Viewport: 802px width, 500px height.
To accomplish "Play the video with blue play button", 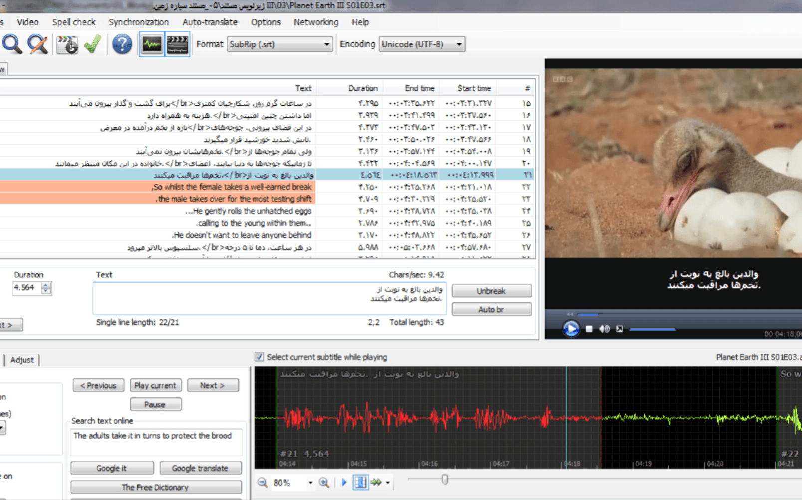I will [x=571, y=329].
